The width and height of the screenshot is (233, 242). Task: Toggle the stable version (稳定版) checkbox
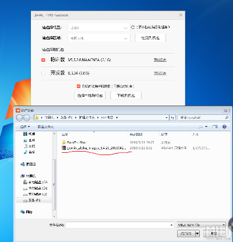pos(43,60)
